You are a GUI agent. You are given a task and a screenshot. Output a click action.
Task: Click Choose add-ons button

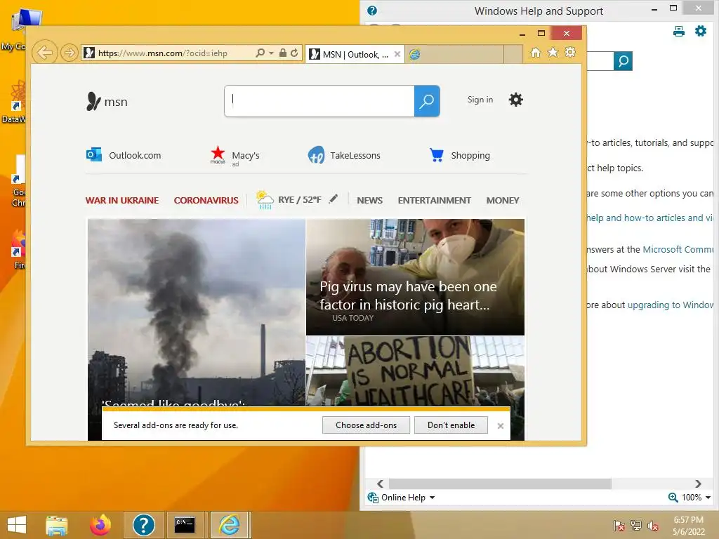point(366,425)
